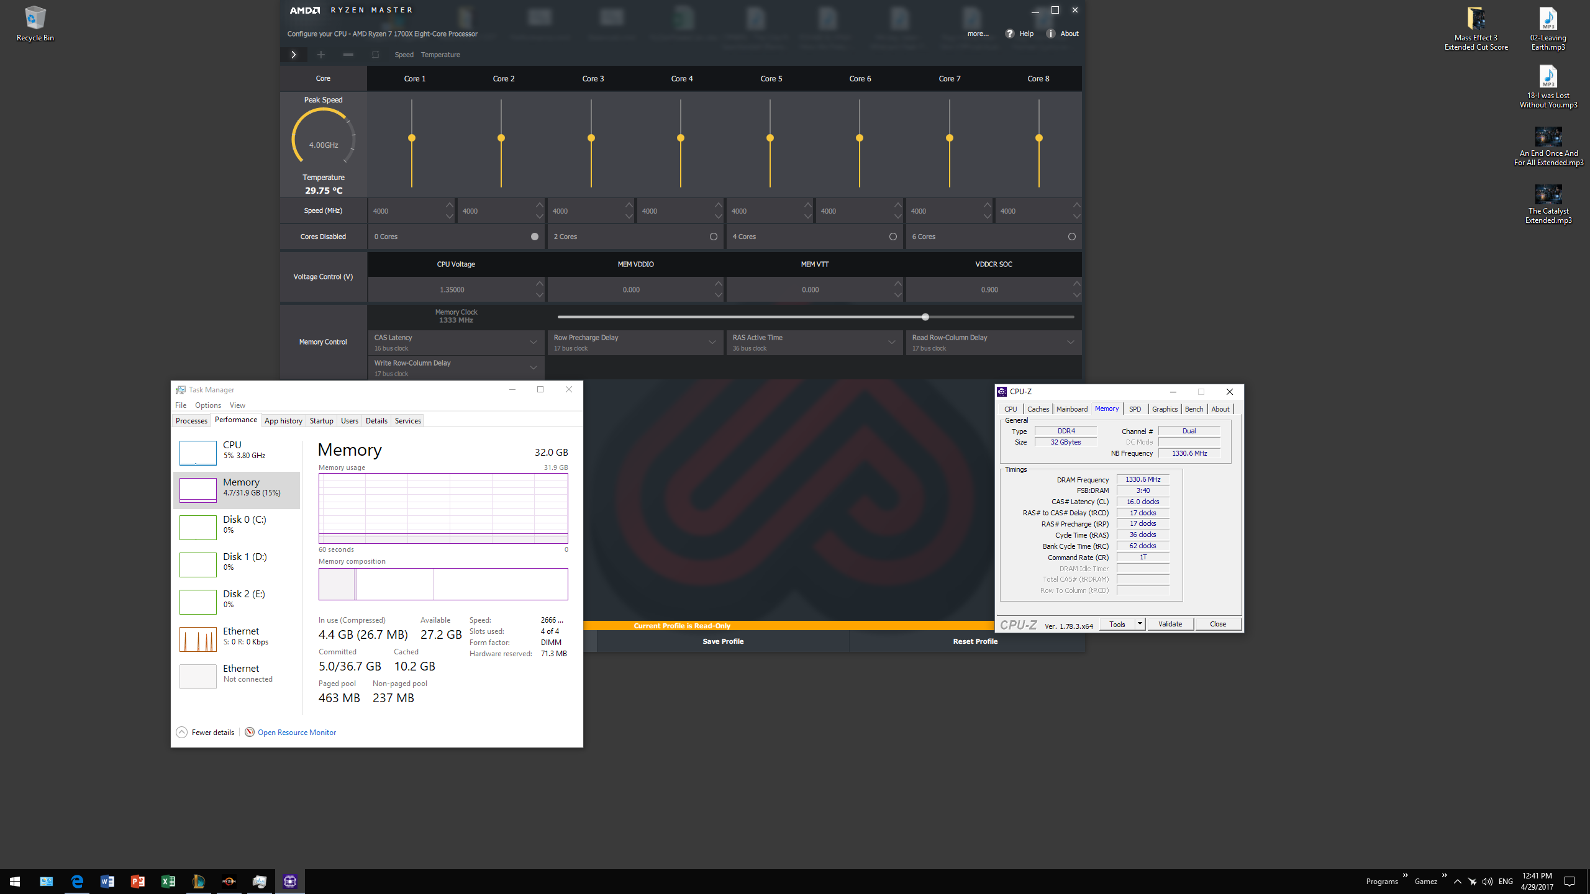Click the Reset Profile button
The height and width of the screenshot is (894, 1590).
(x=975, y=641)
